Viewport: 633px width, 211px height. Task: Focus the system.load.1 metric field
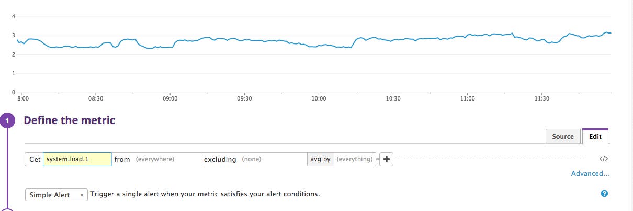(x=77, y=159)
